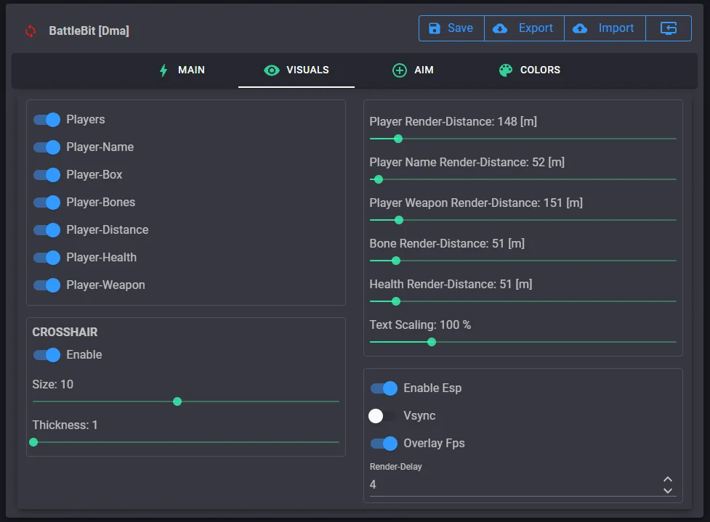The width and height of the screenshot is (710, 522).
Task: Turn on the Vsync switch
Action: [x=382, y=416]
